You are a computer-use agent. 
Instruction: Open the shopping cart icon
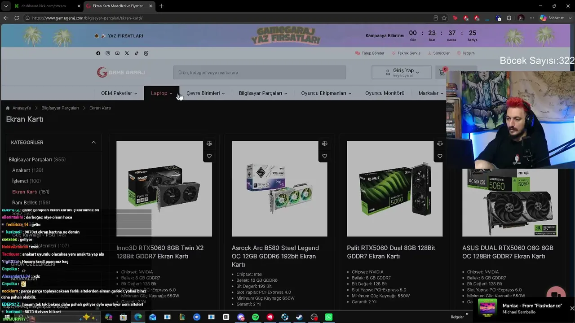click(442, 72)
